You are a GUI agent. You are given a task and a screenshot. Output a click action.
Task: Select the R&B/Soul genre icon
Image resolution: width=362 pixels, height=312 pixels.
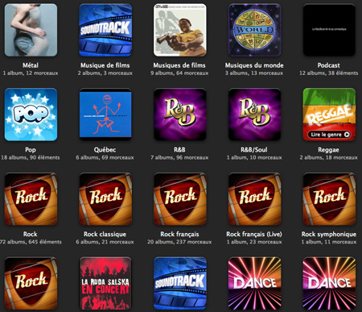254,114
